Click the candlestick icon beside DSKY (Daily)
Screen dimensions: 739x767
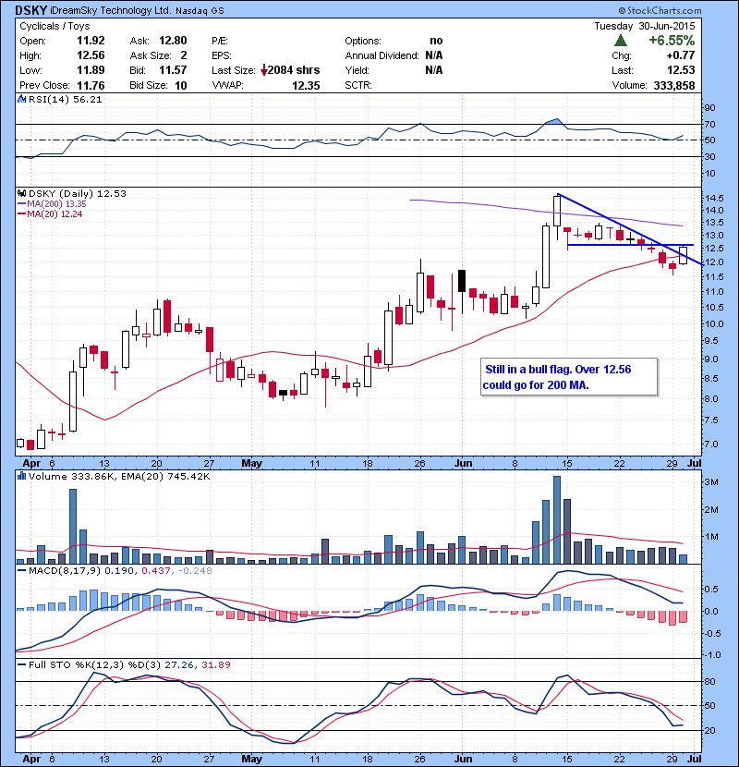point(21,193)
